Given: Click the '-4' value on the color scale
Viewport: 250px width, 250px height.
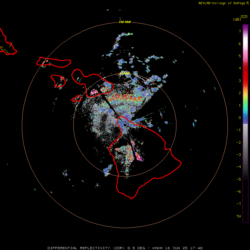Looking at the screenshot, I should (239, 167).
